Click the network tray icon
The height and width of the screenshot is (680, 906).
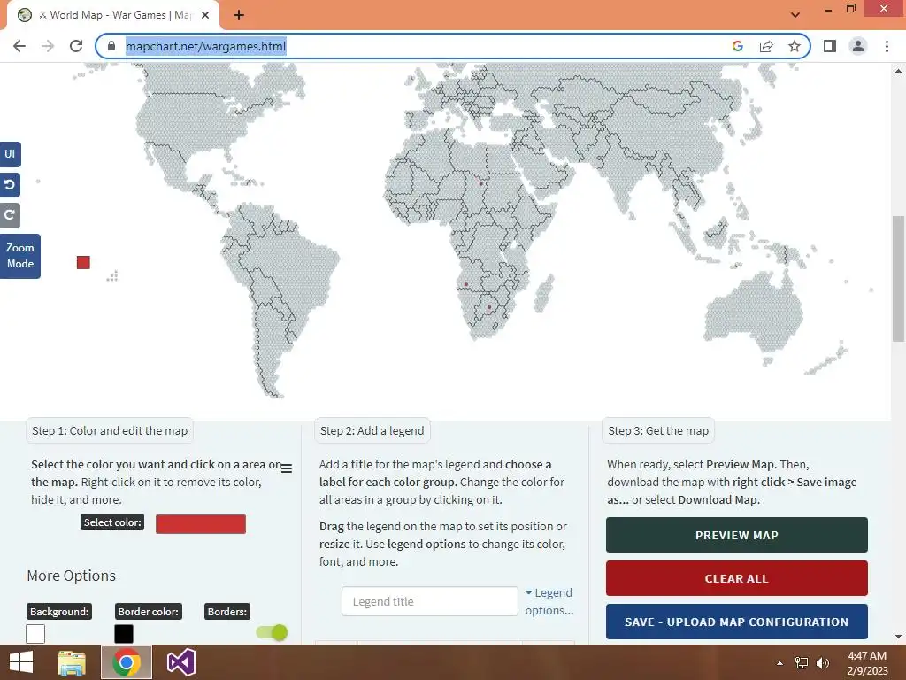coord(802,663)
